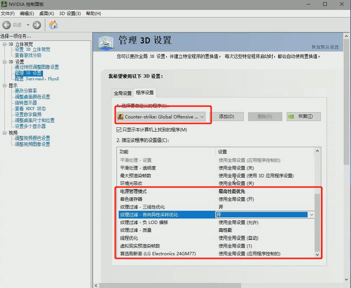Open 更改分辨率 task

[26, 91]
